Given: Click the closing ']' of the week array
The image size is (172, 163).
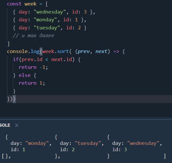Looking at the screenshot, I should pos(8,44).
